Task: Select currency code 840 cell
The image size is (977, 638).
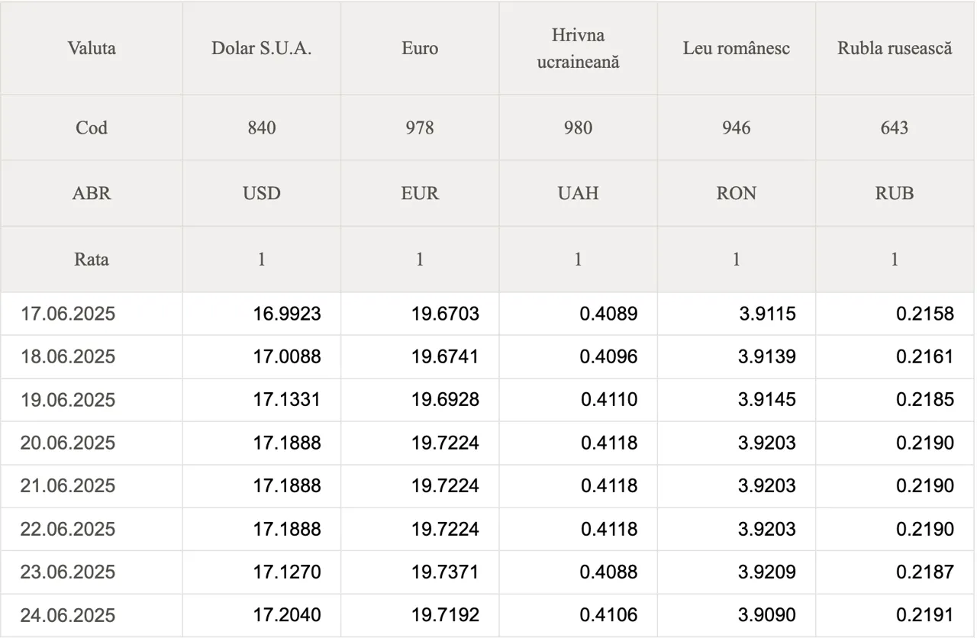Action: coord(262,127)
